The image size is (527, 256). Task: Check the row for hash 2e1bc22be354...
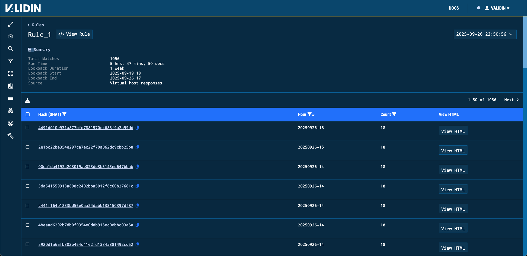27,147
